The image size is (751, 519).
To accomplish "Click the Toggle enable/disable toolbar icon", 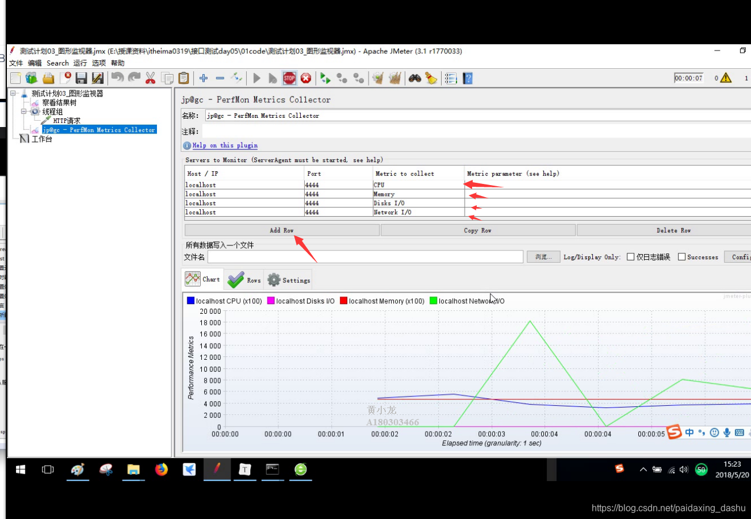I will [236, 78].
